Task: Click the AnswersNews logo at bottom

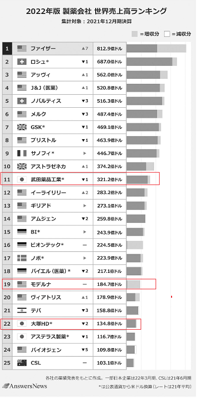Action: (24, 386)
